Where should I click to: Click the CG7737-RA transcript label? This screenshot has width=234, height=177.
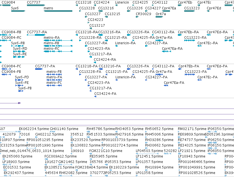coord(37,32)
